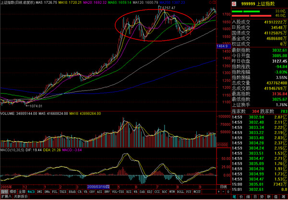
Task: Select the 值 tab in right panel
Action: tap(276, 197)
